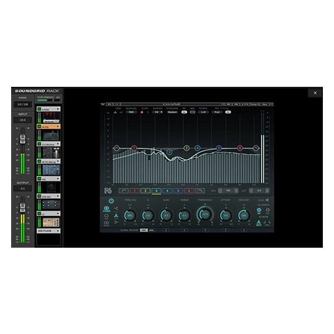The height and width of the screenshot is (334, 334).
Task: Open the first rack slot plugin menu arrow
Action: pos(58,109)
